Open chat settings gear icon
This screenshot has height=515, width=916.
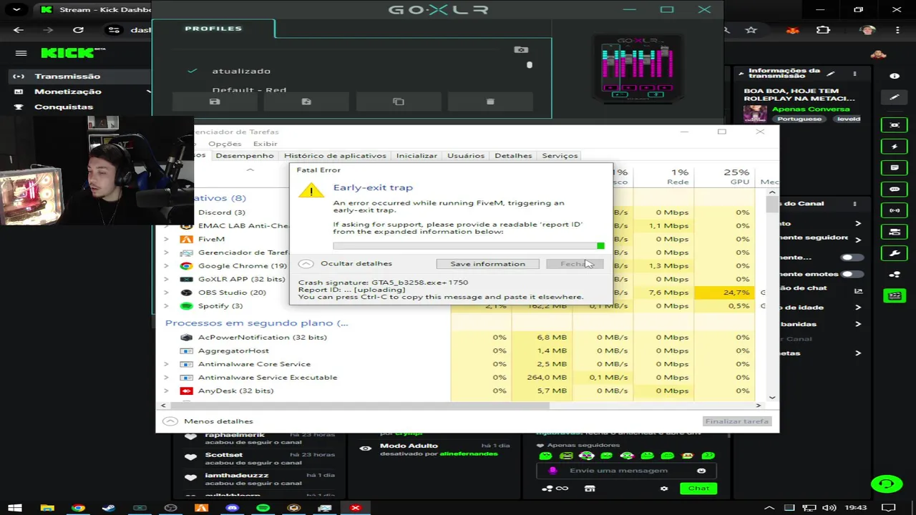(664, 489)
